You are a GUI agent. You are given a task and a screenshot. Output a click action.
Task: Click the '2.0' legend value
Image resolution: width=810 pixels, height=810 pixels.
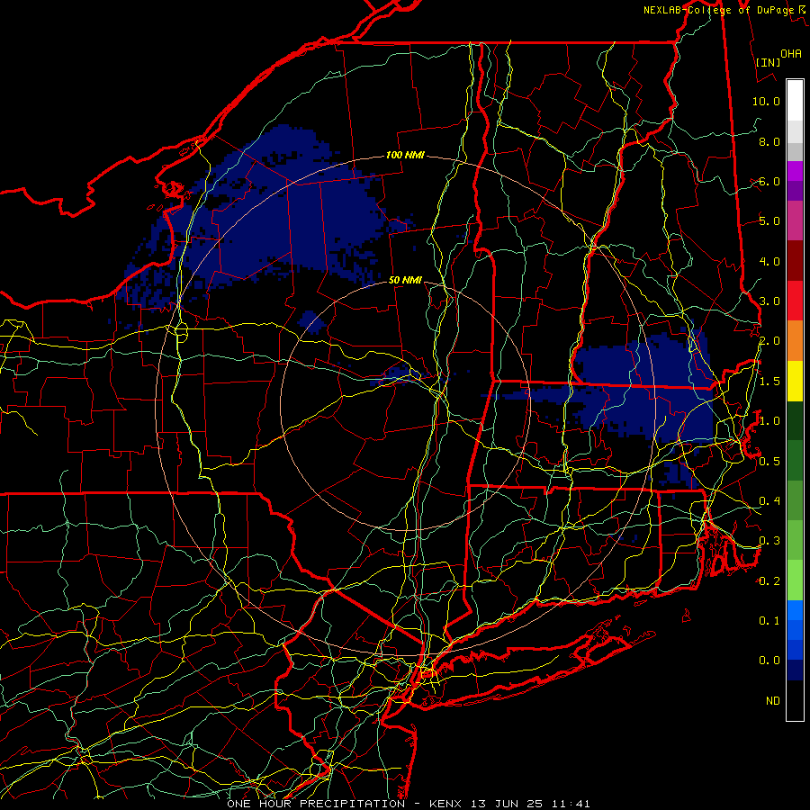point(769,341)
